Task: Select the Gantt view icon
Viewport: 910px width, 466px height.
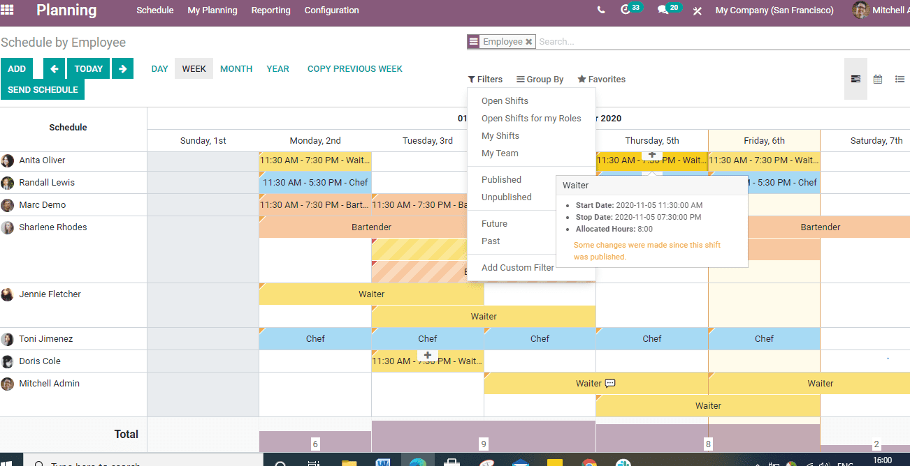Action: click(x=855, y=79)
